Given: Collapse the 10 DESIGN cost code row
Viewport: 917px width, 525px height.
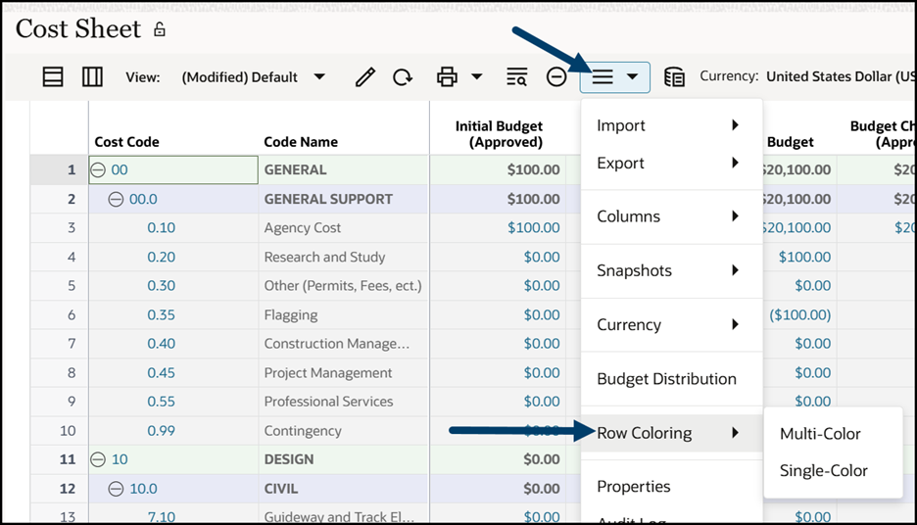Looking at the screenshot, I should pyautogui.click(x=98, y=459).
